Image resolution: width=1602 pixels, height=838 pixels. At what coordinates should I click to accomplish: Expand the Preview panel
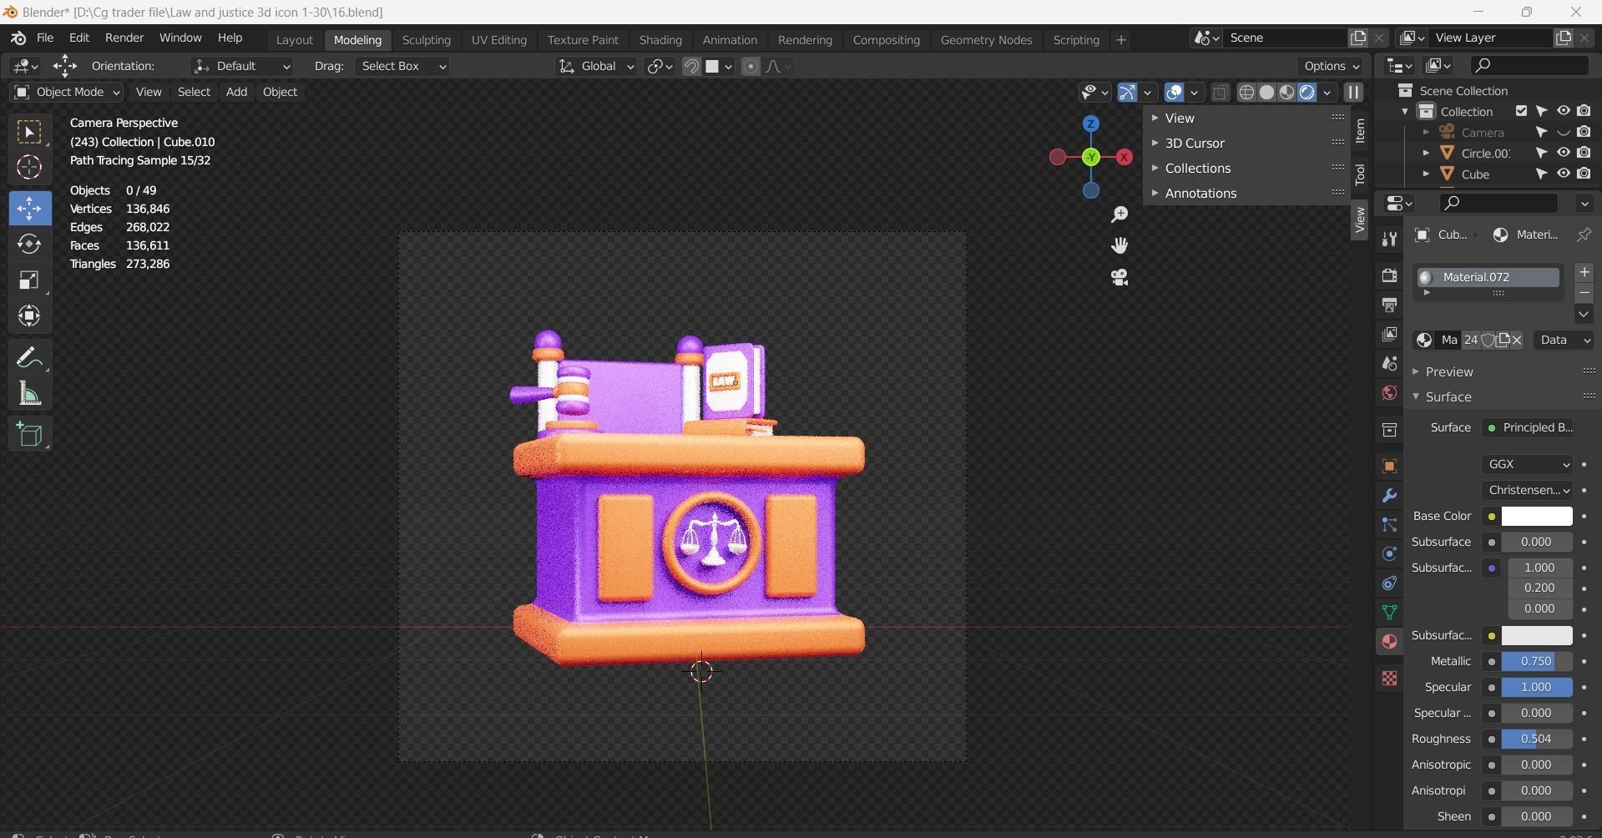tap(1448, 372)
